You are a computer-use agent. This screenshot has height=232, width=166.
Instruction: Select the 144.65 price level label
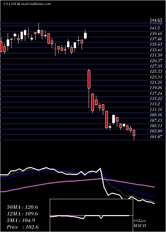(156, 20)
